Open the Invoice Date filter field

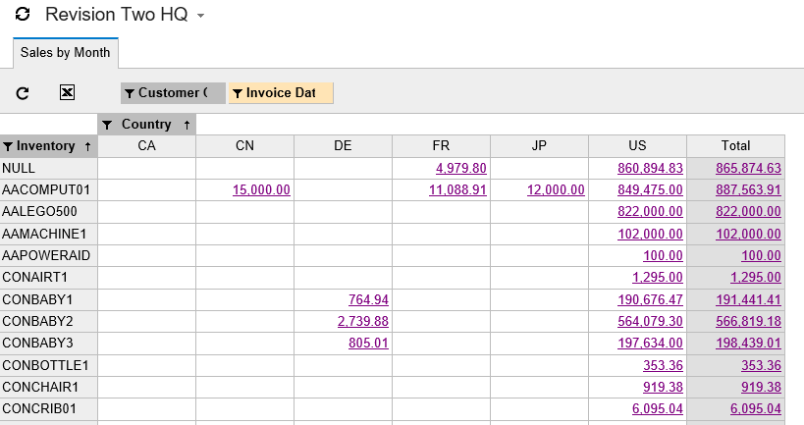click(x=281, y=93)
